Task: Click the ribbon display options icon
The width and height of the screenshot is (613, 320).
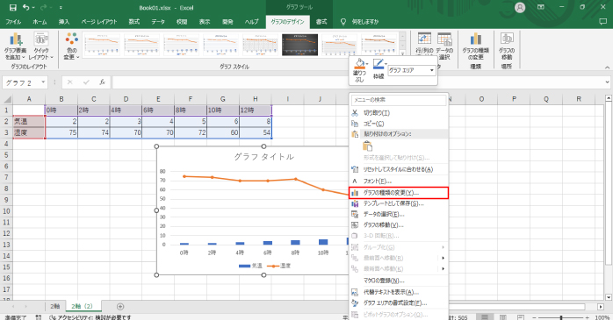Action: (x=541, y=7)
